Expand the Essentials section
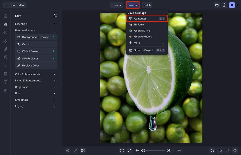This screenshot has width=241, height=155. coord(35,24)
